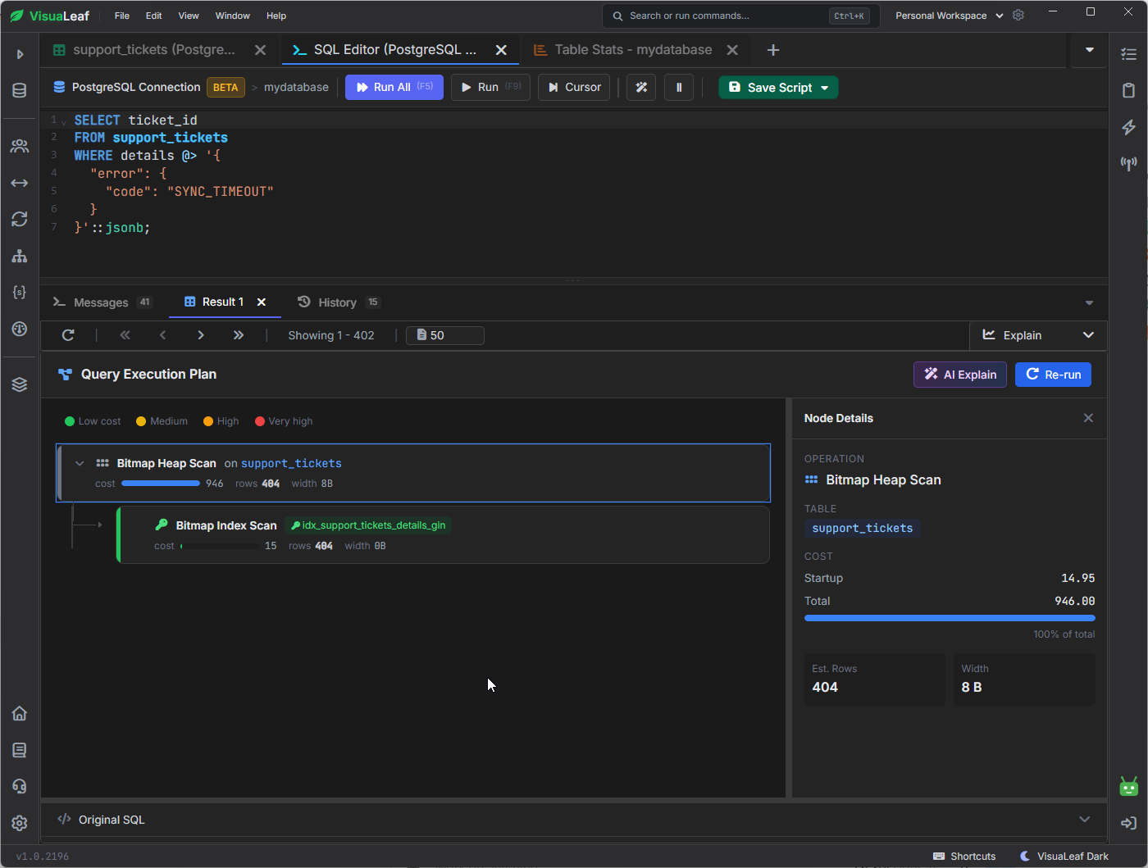The width and height of the screenshot is (1148, 868).
Task: Open the Edit menu
Action: 153,16
